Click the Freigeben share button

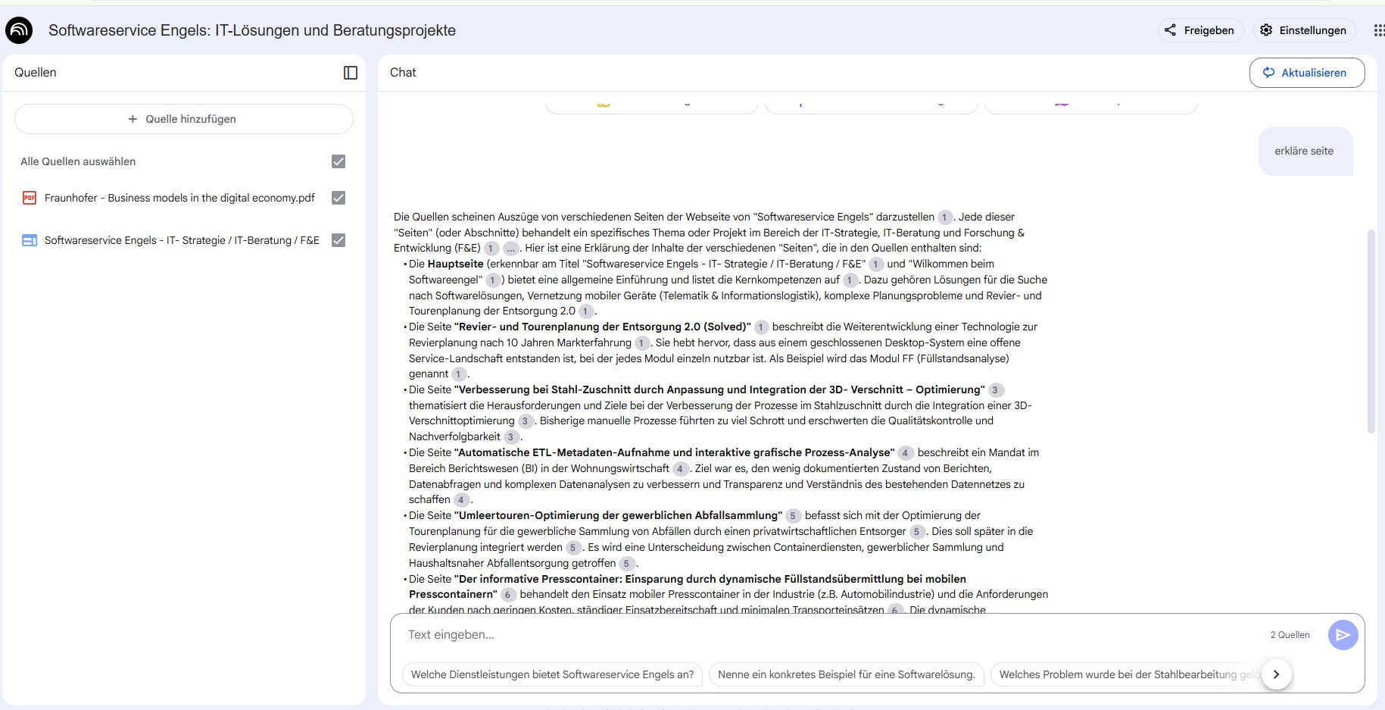pyautogui.click(x=1200, y=30)
